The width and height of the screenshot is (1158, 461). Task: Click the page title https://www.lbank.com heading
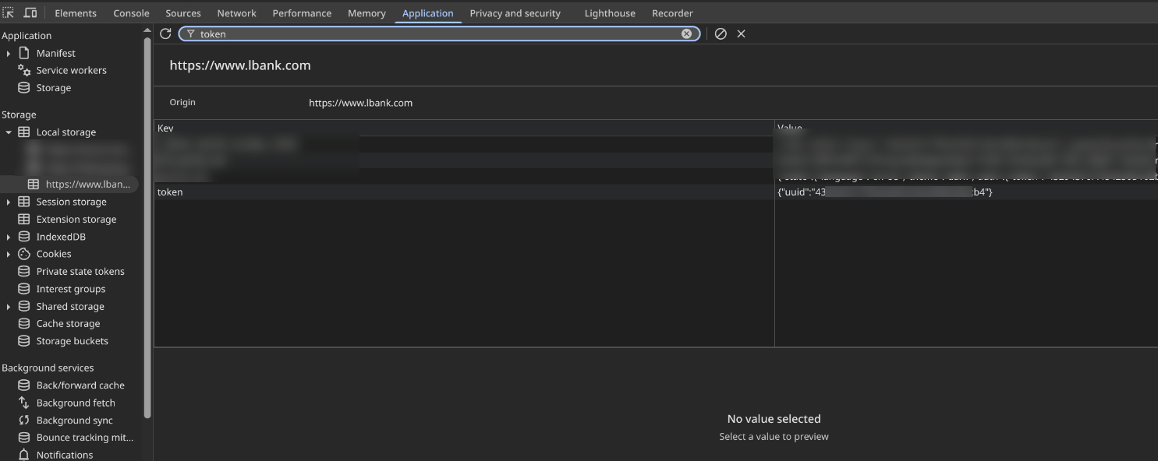(x=240, y=65)
